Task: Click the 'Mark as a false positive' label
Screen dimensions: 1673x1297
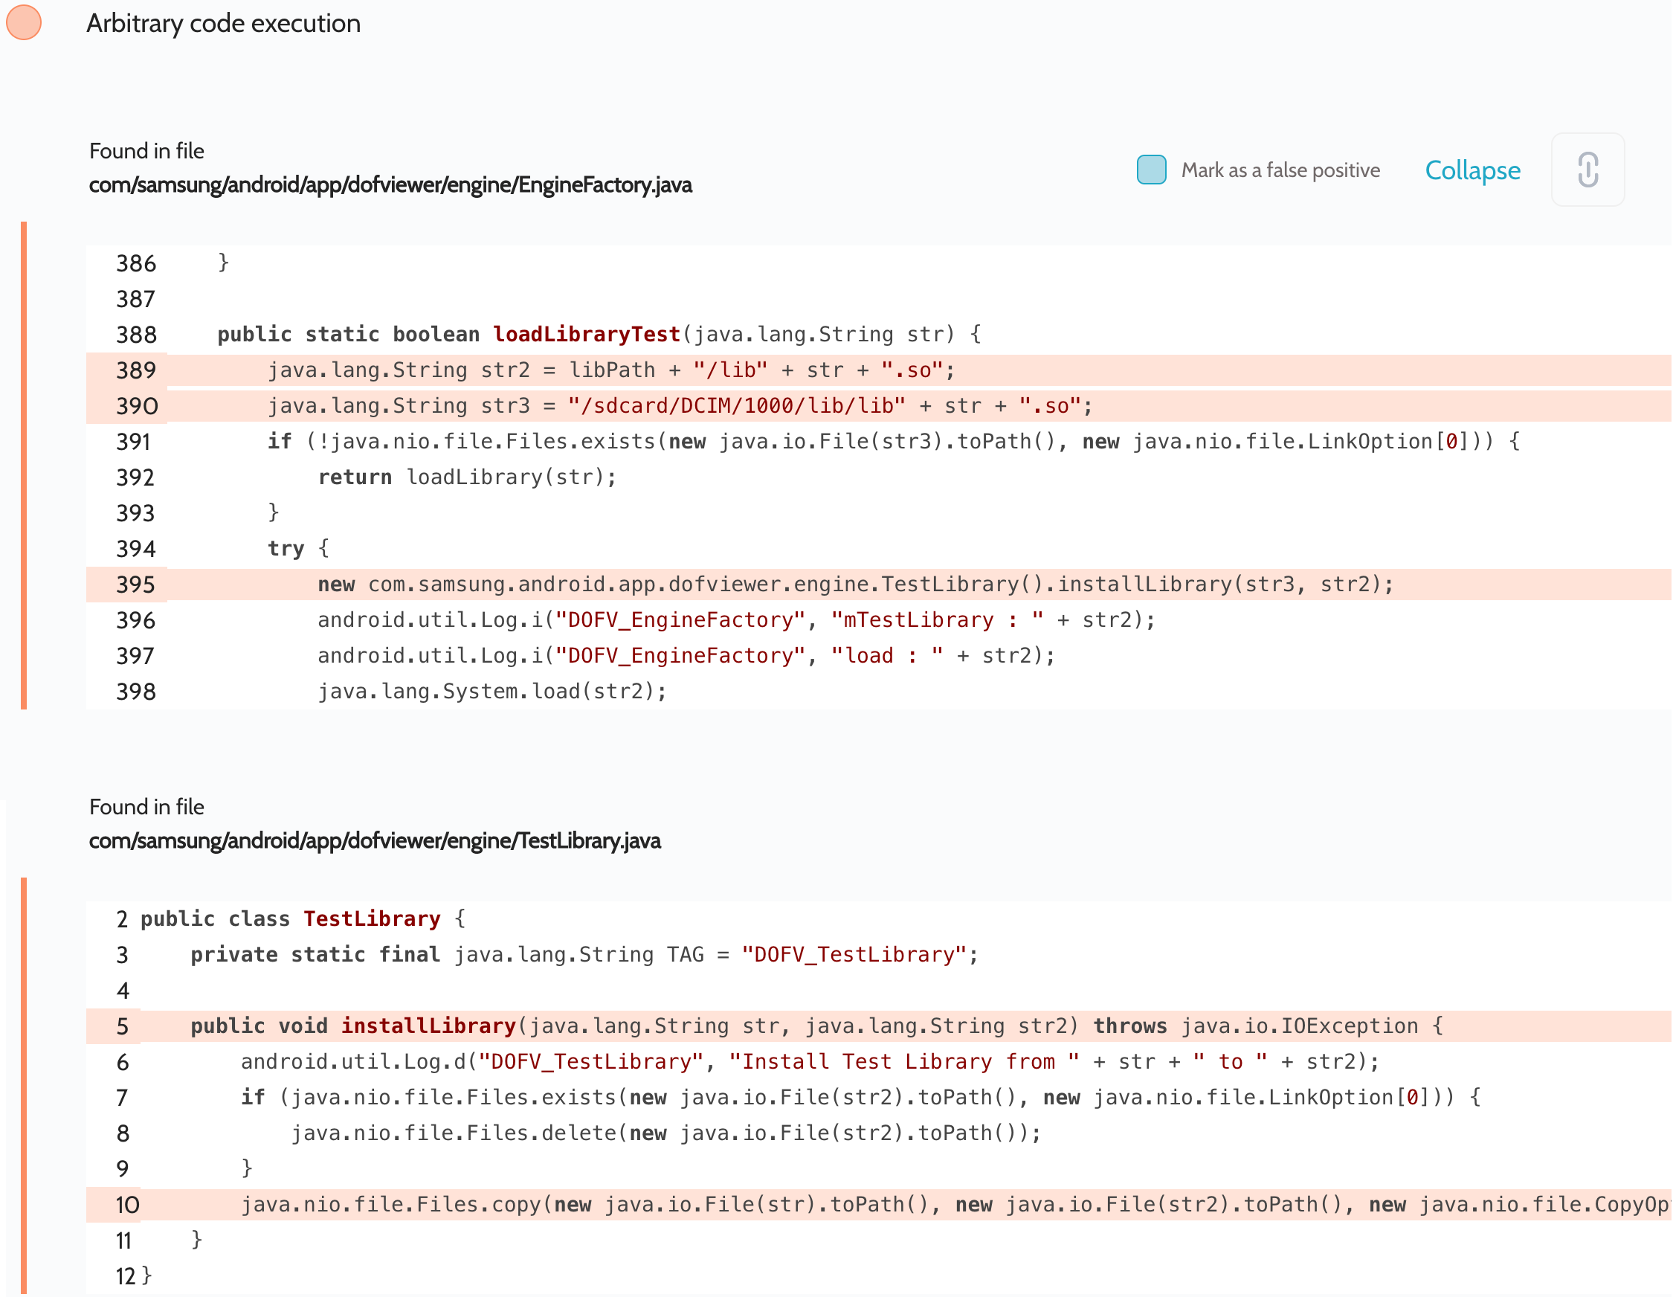Action: [x=1280, y=170]
